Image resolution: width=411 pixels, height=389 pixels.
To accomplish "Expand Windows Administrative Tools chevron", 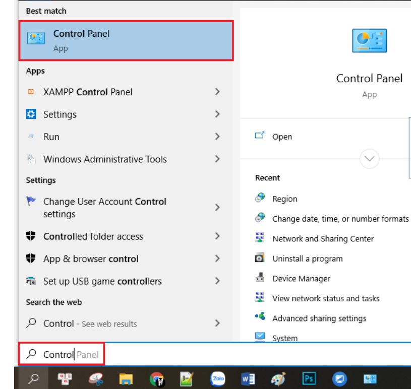I will click(217, 159).
